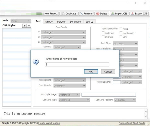Open the Dimension tab

coord(75,22)
